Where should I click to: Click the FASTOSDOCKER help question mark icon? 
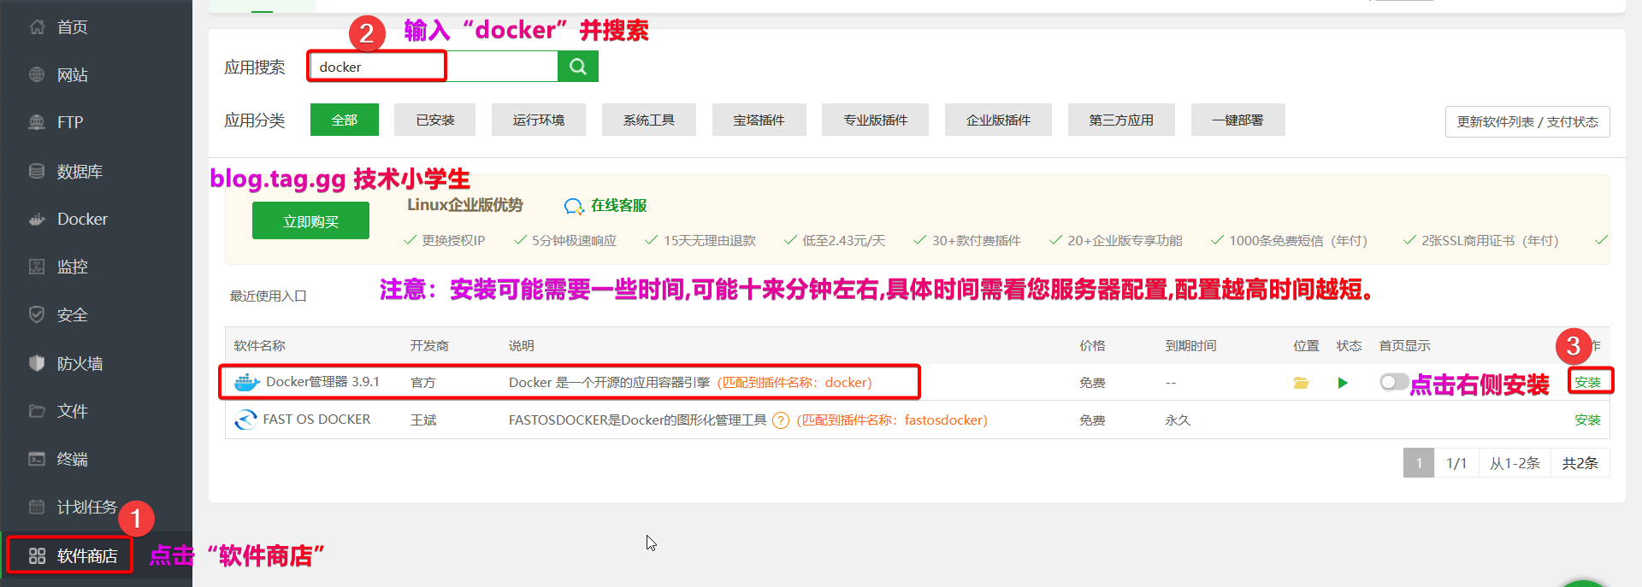780,420
